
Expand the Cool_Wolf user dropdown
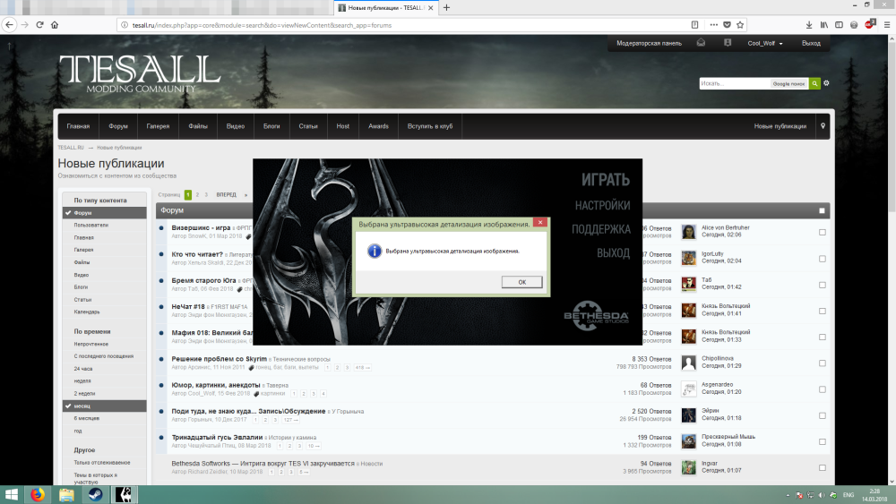point(765,43)
